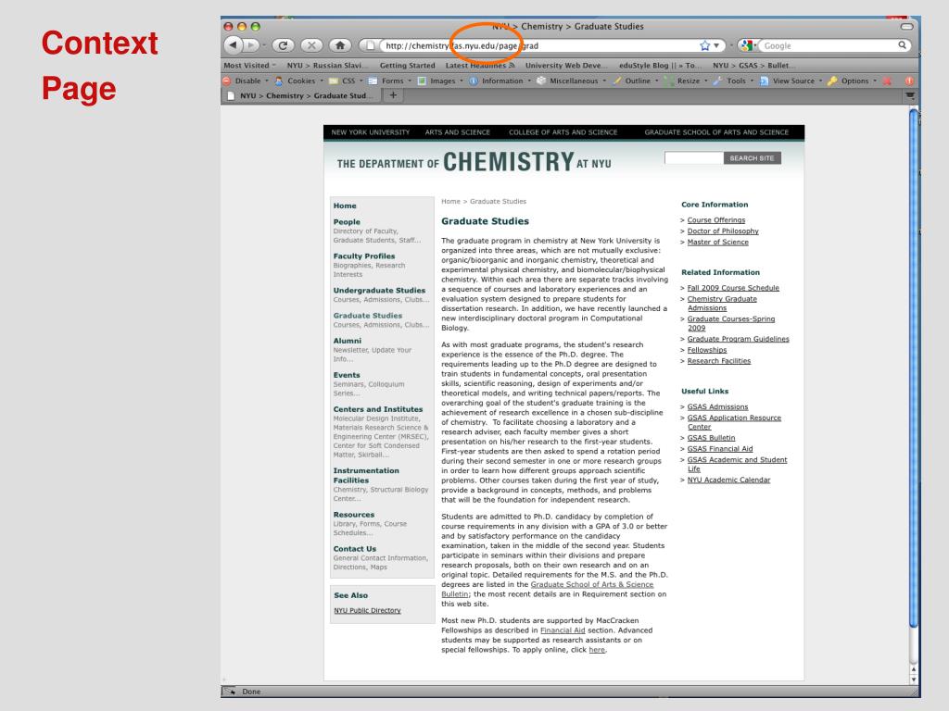This screenshot has width=949, height=711.
Task: Open eduStyle Blog bookmark
Action: click(x=660, y=66)
